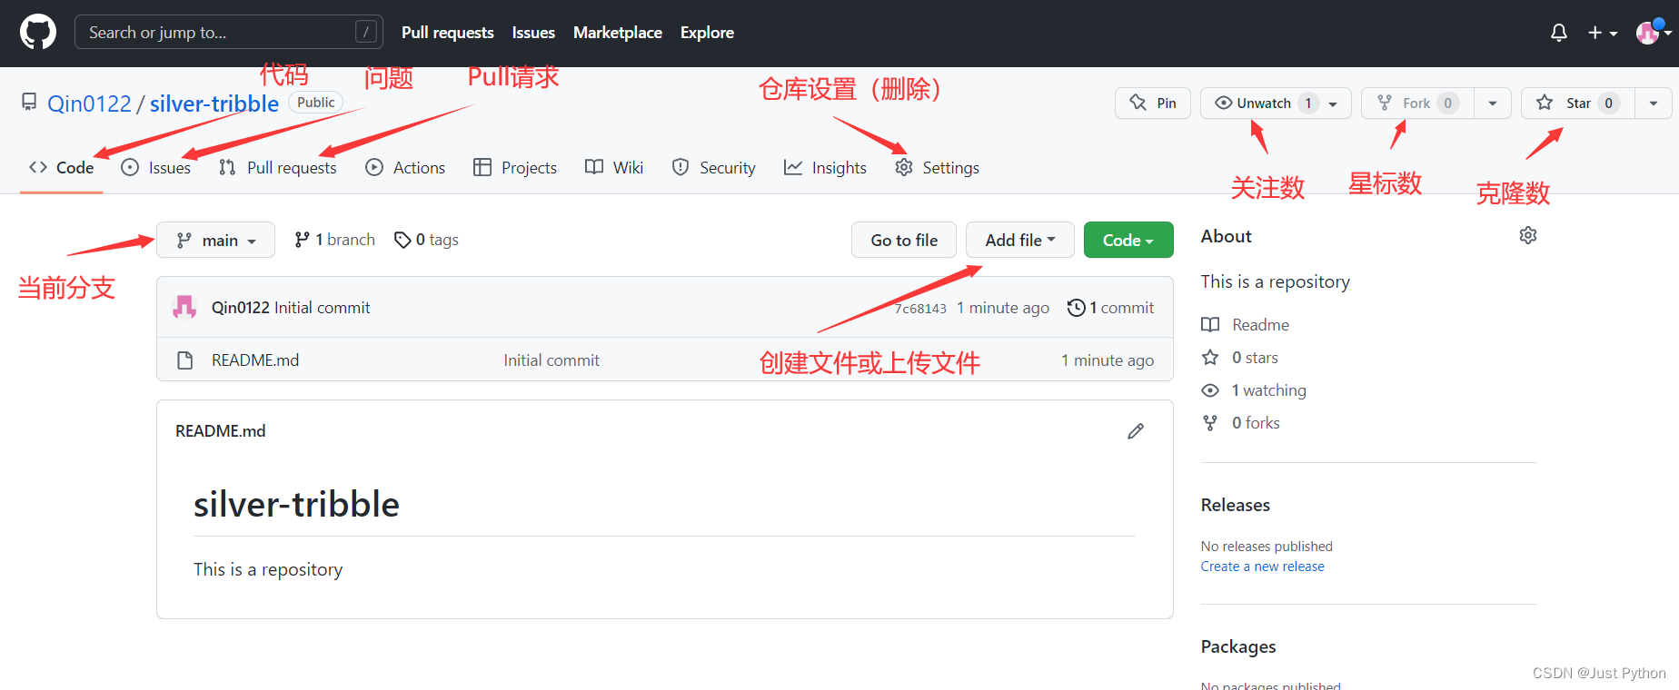Open the Projects tab
1679x690 pixels.
point(515,167)
